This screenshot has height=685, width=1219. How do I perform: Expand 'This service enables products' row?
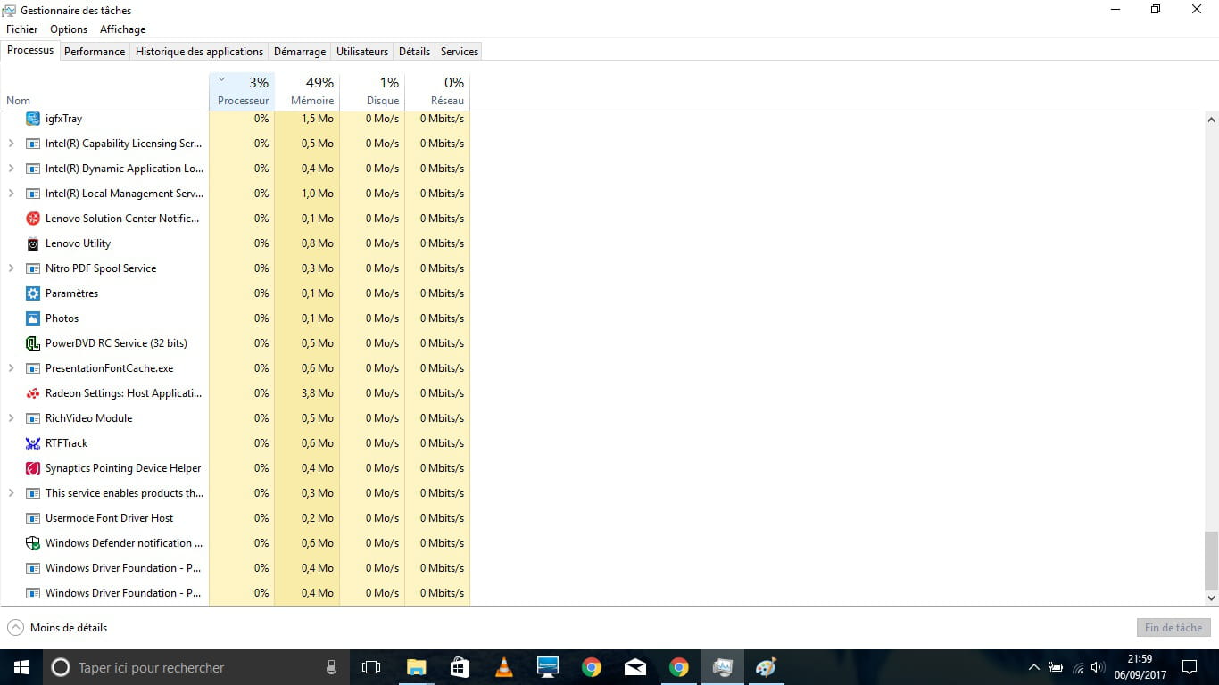click(11, 493)
